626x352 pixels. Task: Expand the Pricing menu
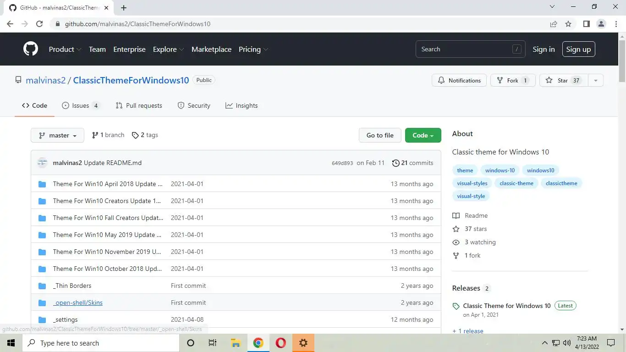[253, 49]
